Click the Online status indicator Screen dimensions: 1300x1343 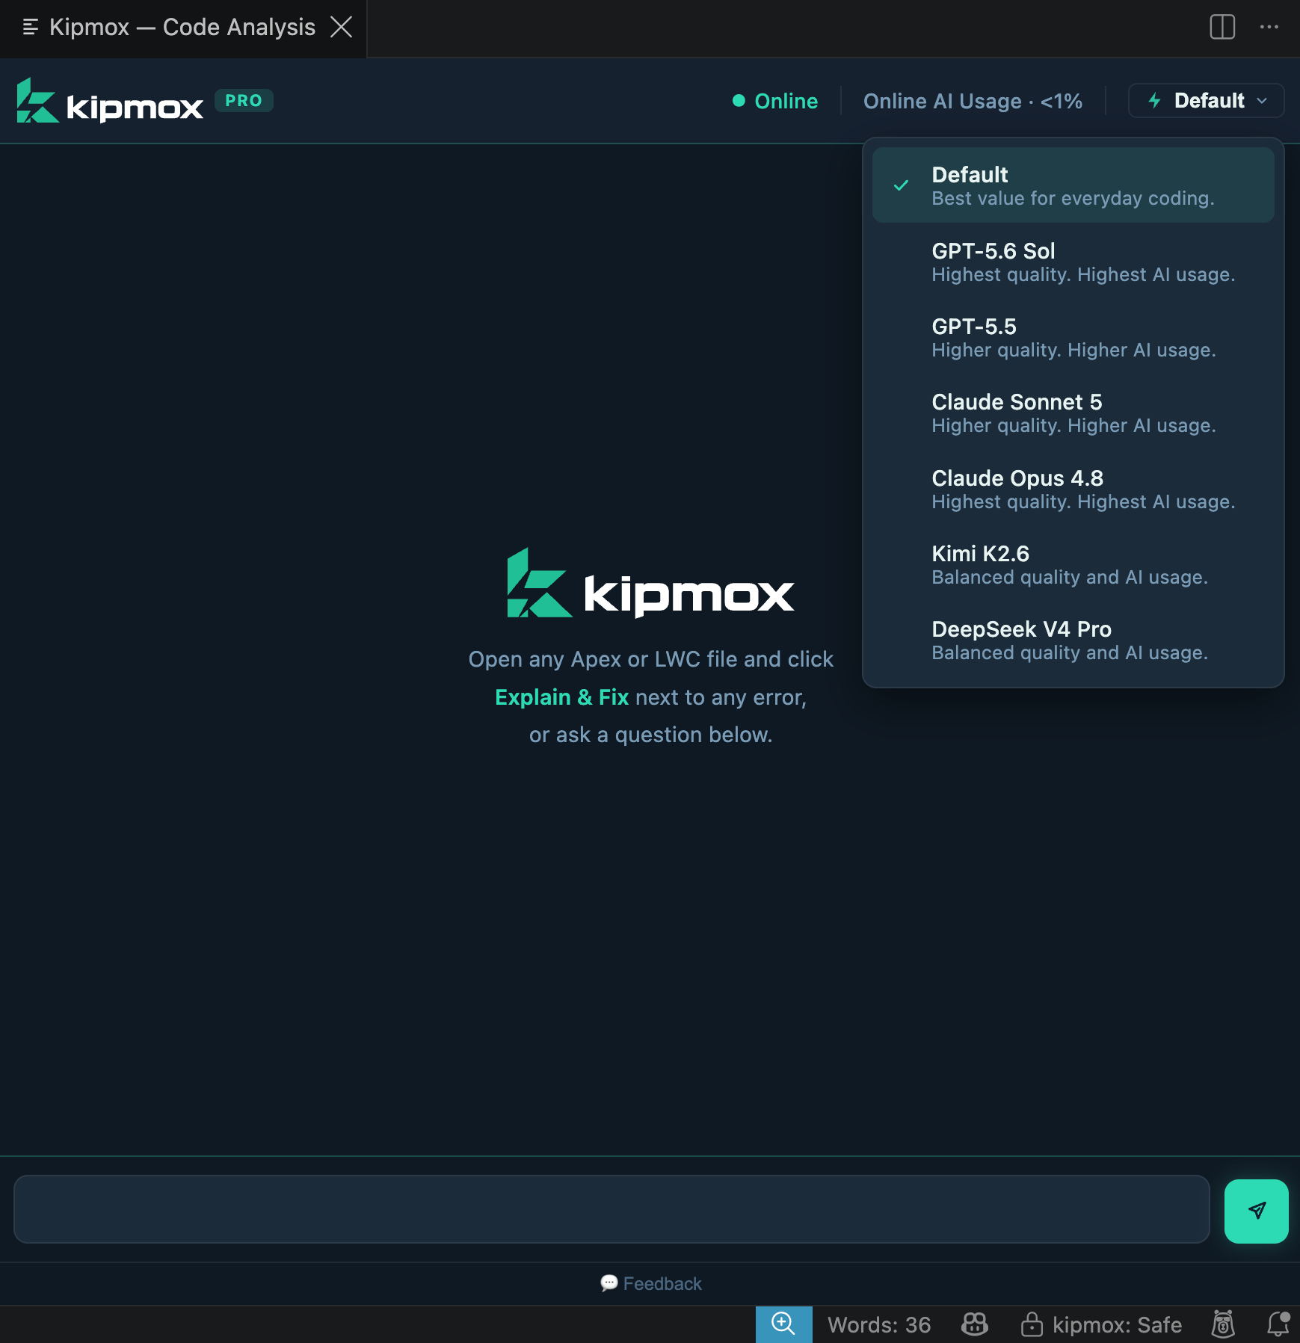pos(774,101)
